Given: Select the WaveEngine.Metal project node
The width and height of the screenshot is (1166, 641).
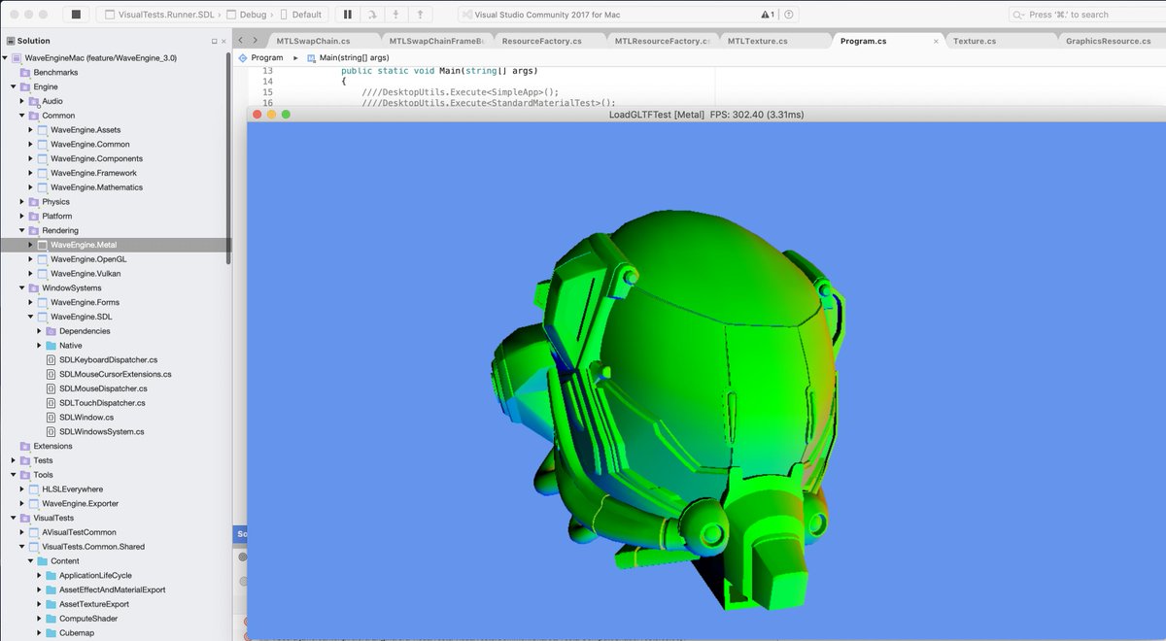Looking at the screenshot, I should pyautogui.click(x=85, y=244).
